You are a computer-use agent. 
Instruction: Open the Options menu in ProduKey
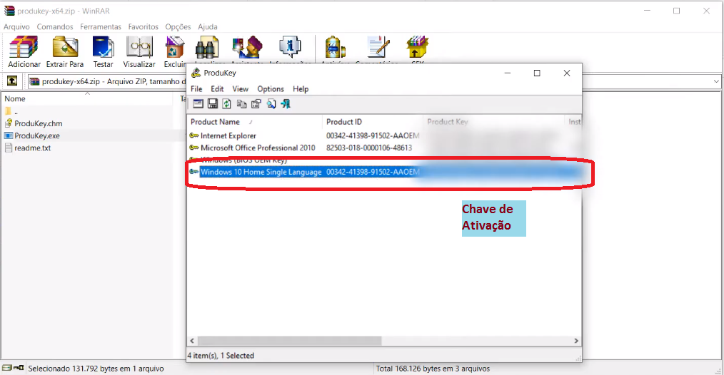click(x=271, y=89)
